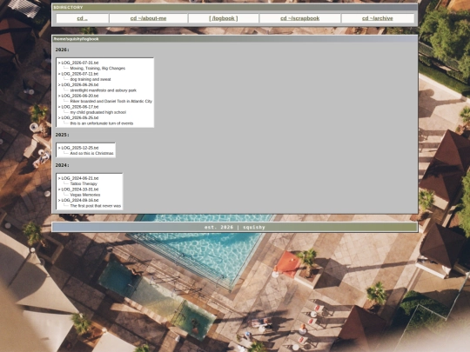The height and width of the screenshot is (352, 470).
Task: Open log entry LOG_2026-07-31.txt
Action: point(80,63)
